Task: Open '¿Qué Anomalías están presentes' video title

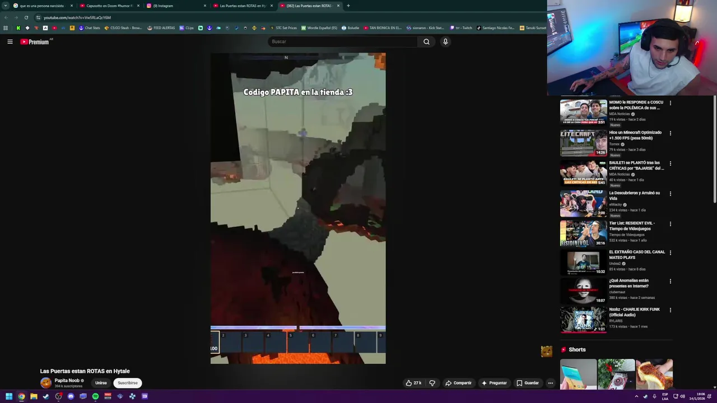Action: 629,283
